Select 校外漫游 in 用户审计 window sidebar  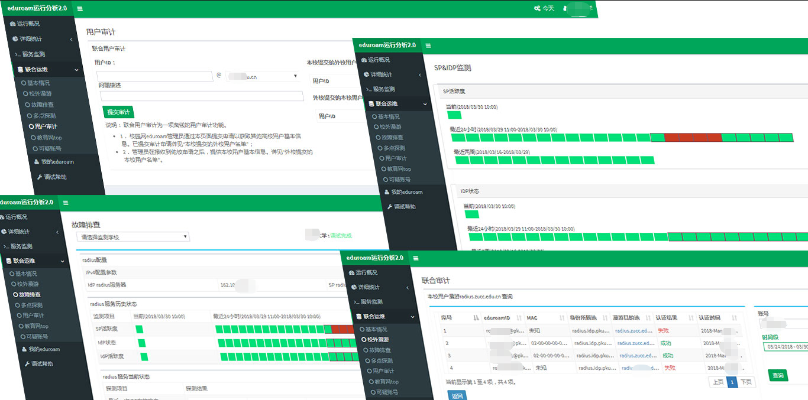tap(37, 93)
